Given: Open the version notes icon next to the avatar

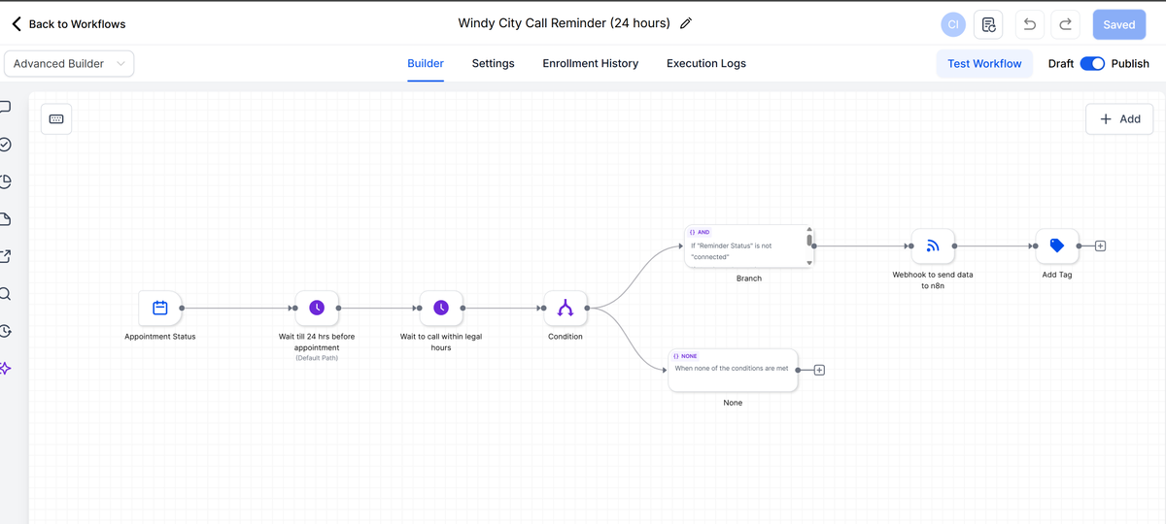Looking at the screenshot, I should click(988, 24).
